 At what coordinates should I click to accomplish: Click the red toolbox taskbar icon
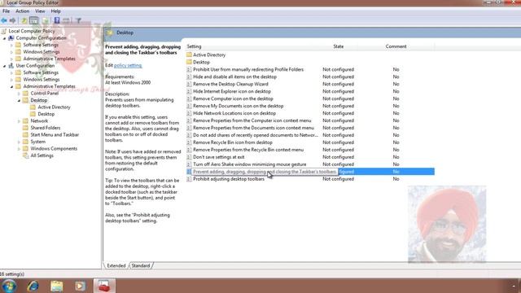104,286
